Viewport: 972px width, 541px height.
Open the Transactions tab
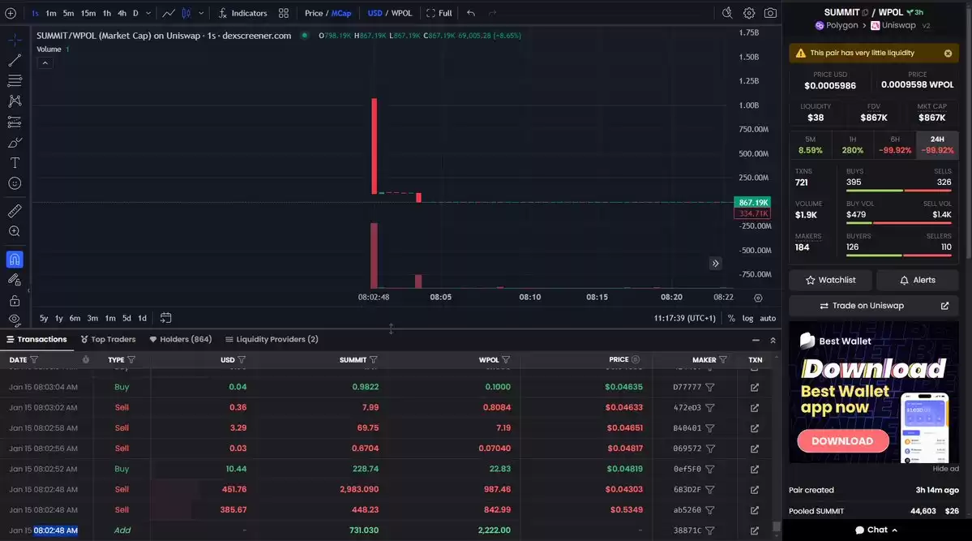(36, 339)
